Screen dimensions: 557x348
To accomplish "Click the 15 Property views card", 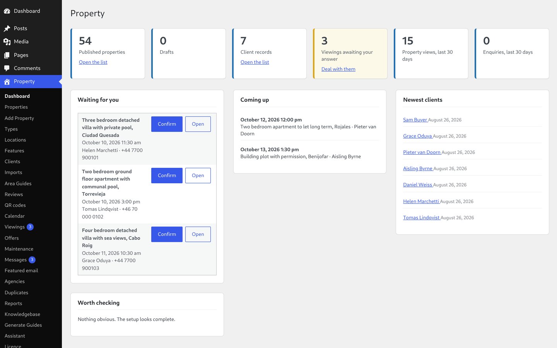I will 431,53.
